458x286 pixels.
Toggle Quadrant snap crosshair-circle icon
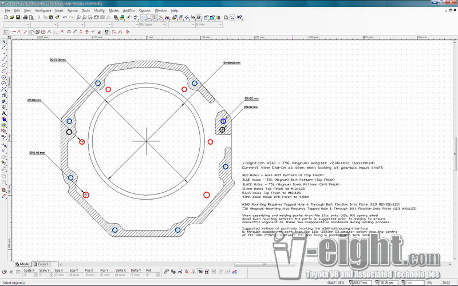click(x=43, y=32)
